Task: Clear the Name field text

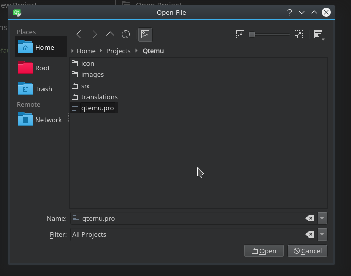Action: pos(310,218)
